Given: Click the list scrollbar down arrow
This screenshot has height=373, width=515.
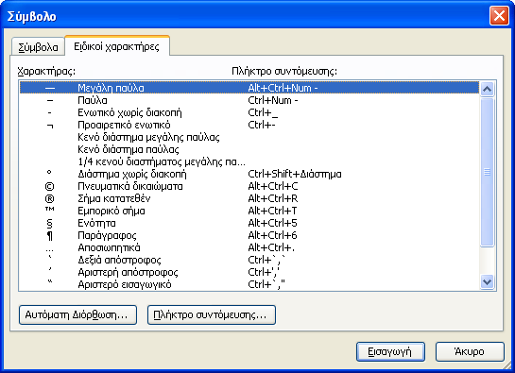Looking at the screenshot, I should click(x=487, y=282).
